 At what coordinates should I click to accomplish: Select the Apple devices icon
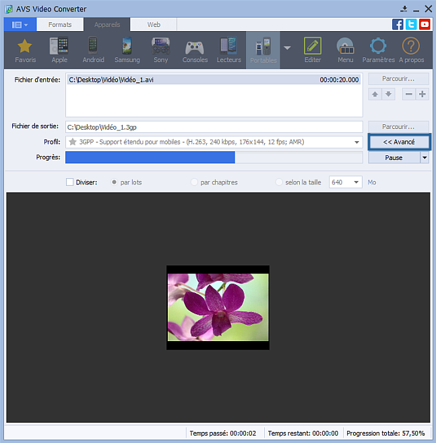[x=59, y=50]
